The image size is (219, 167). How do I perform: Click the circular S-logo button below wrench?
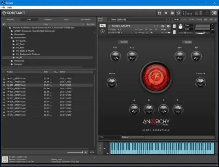pyautogui.click(x=103, y=31)
